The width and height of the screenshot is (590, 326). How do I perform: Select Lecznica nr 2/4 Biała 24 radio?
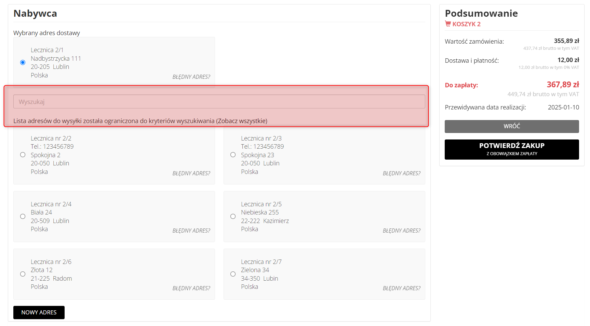23,217
